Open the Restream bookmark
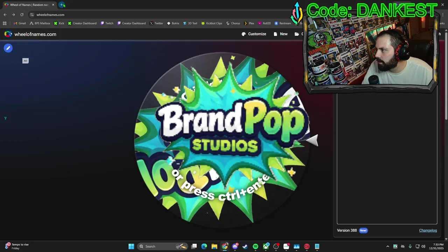Viewport: 448px width, 252px height. [282, 23]
